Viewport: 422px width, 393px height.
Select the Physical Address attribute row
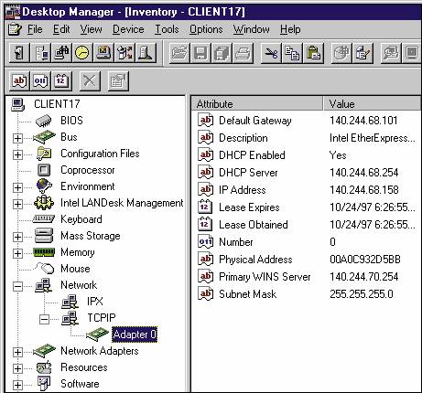[307, 260]
